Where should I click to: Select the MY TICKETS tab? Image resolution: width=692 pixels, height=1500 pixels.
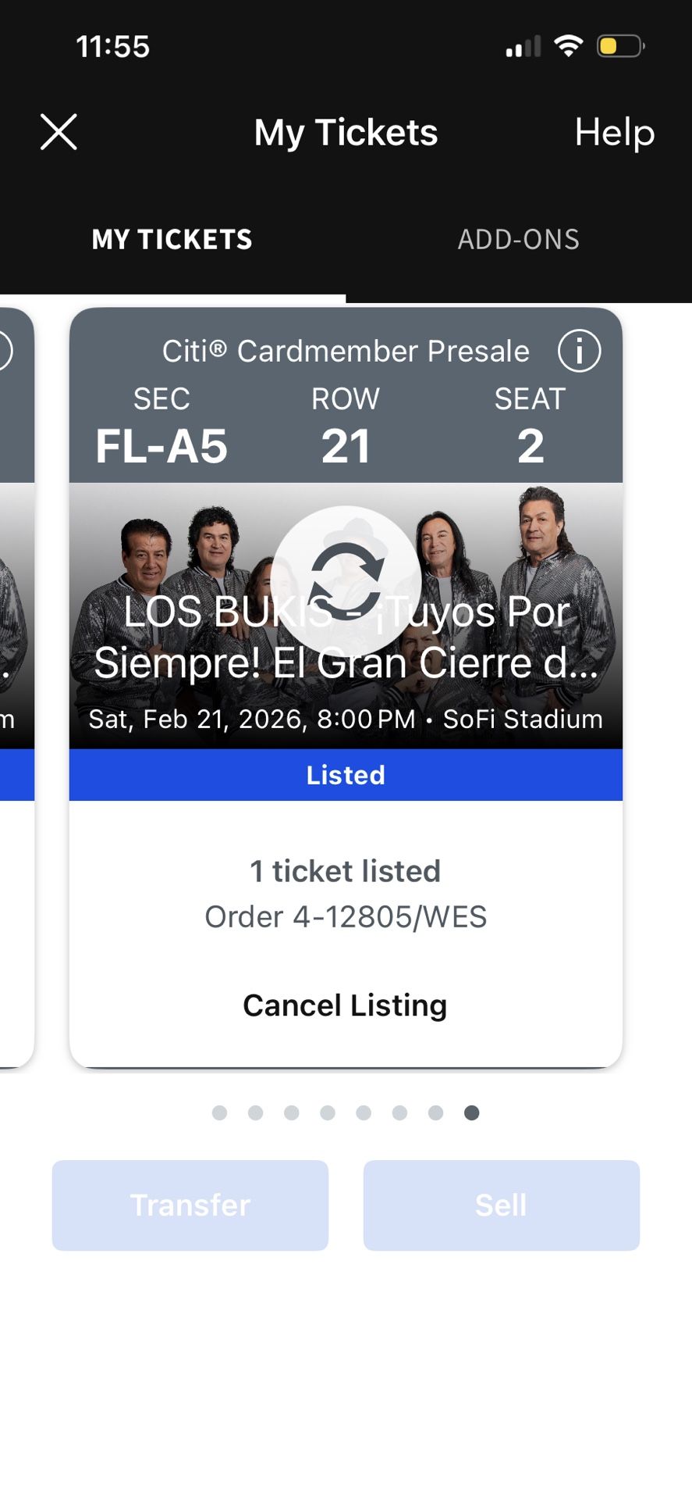tap(172, 239)
